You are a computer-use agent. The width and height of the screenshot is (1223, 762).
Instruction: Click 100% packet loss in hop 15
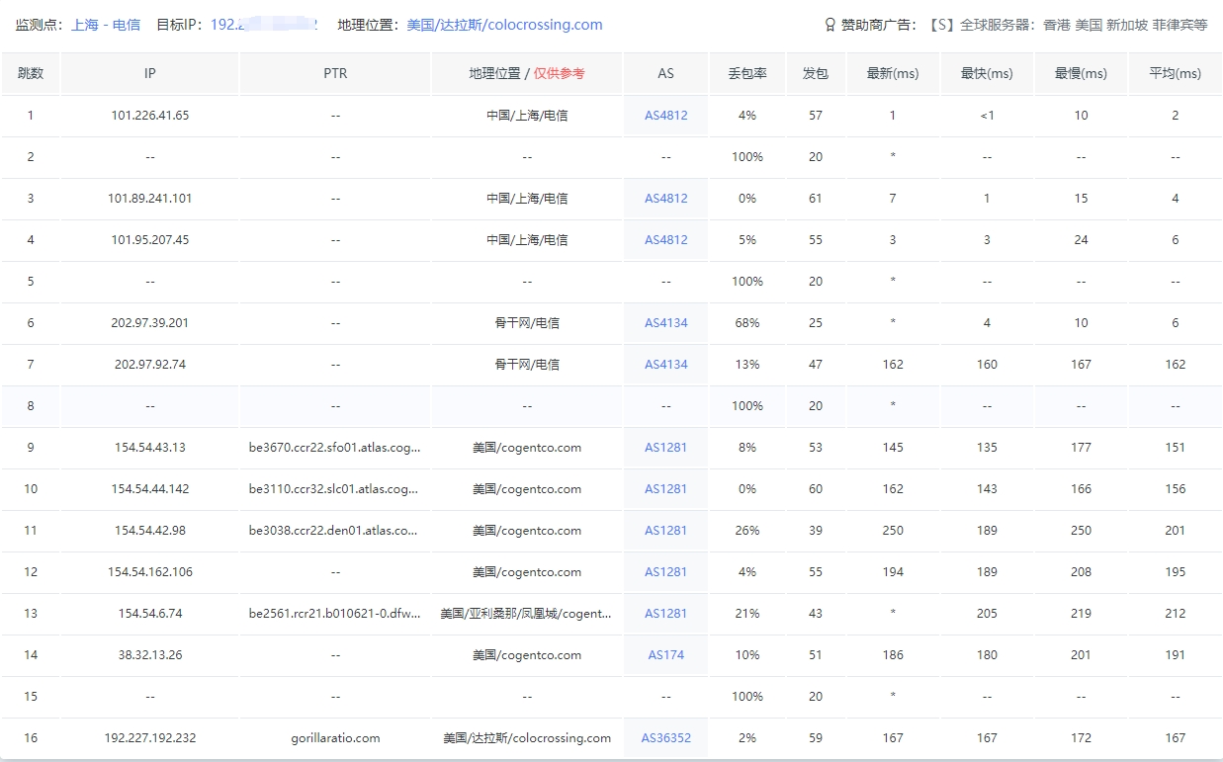coord(747,697)
